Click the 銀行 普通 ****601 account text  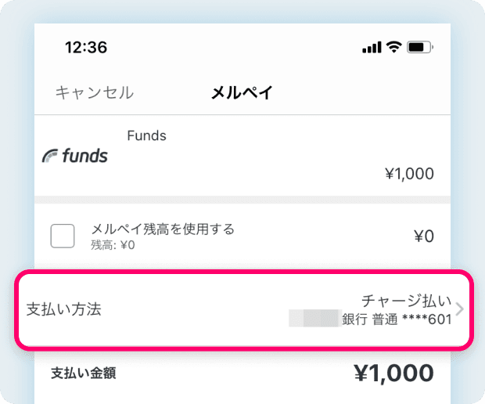click(397, 319)
